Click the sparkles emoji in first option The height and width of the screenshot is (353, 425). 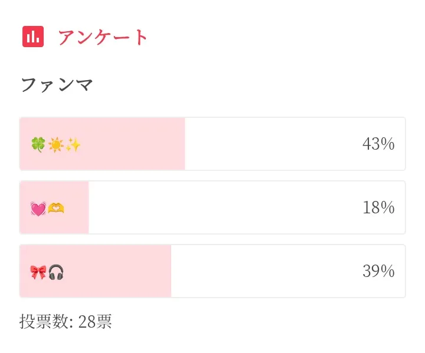point(73,144)
